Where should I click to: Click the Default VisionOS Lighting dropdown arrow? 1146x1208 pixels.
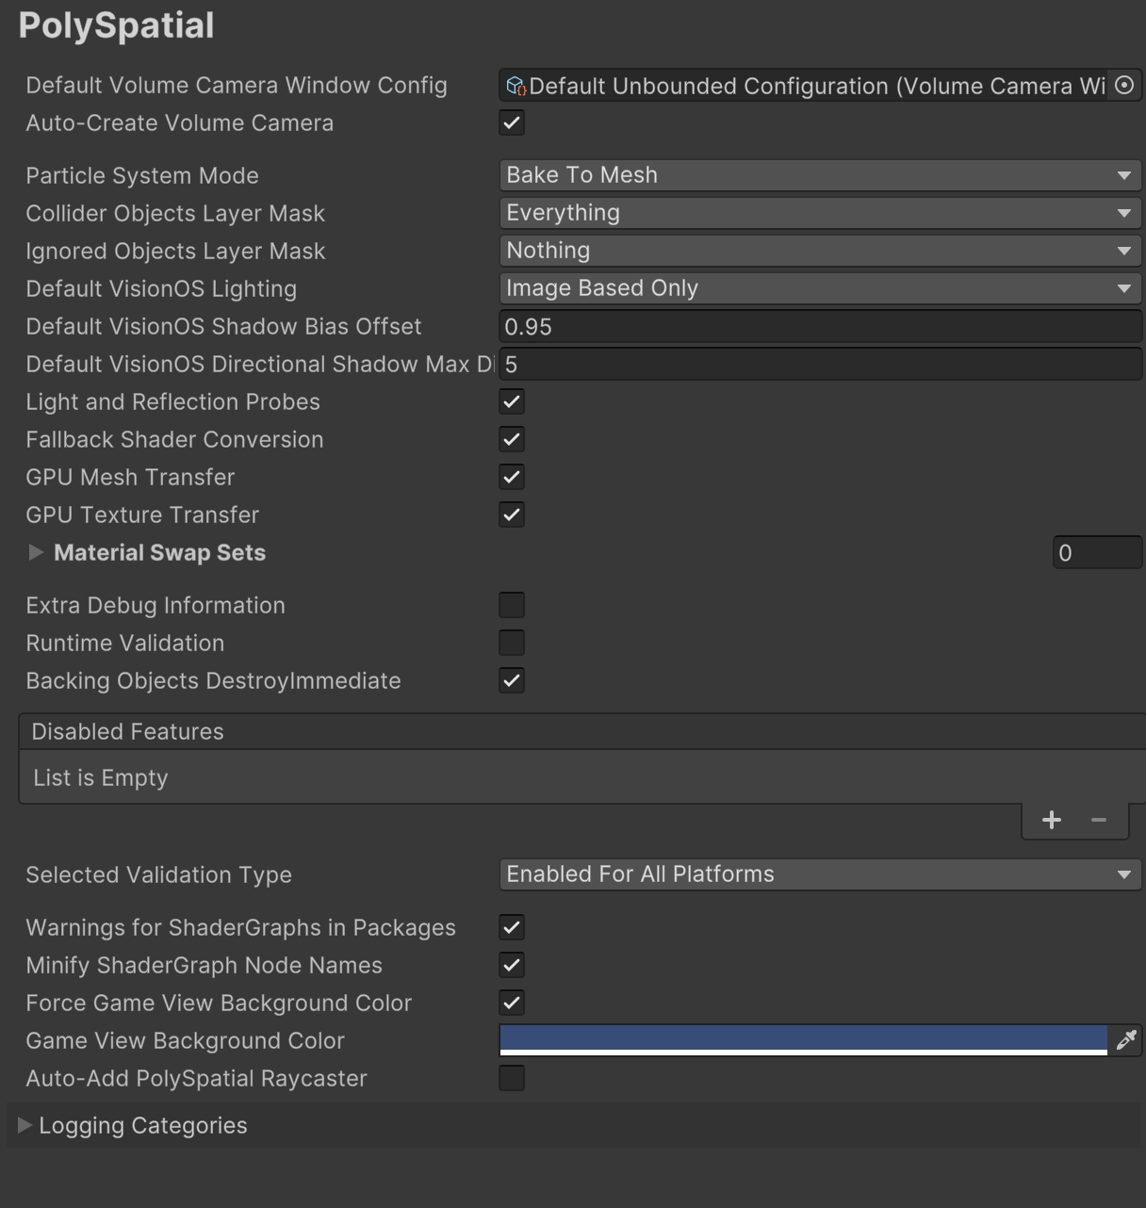coord(1124,288)
